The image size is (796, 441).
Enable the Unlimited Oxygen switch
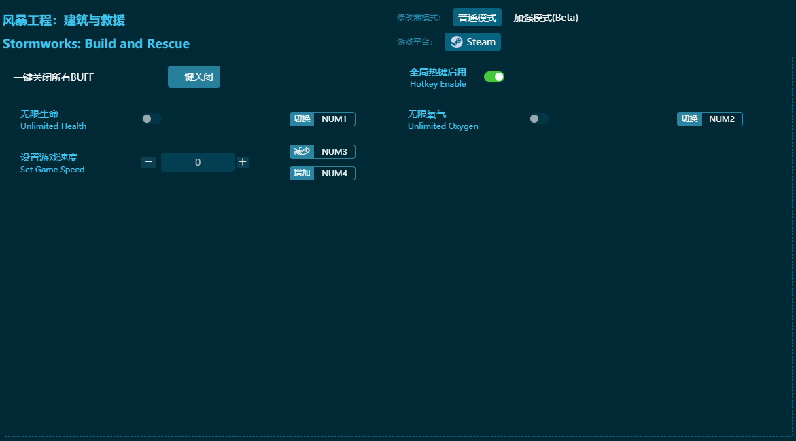click(x=538, y=119)
